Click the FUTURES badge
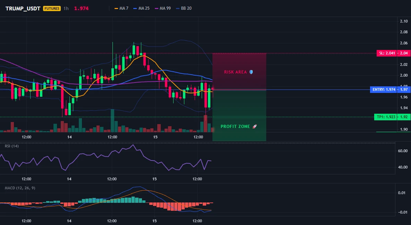Viewport: 411px width, 225px height. (x=52, y=8)
